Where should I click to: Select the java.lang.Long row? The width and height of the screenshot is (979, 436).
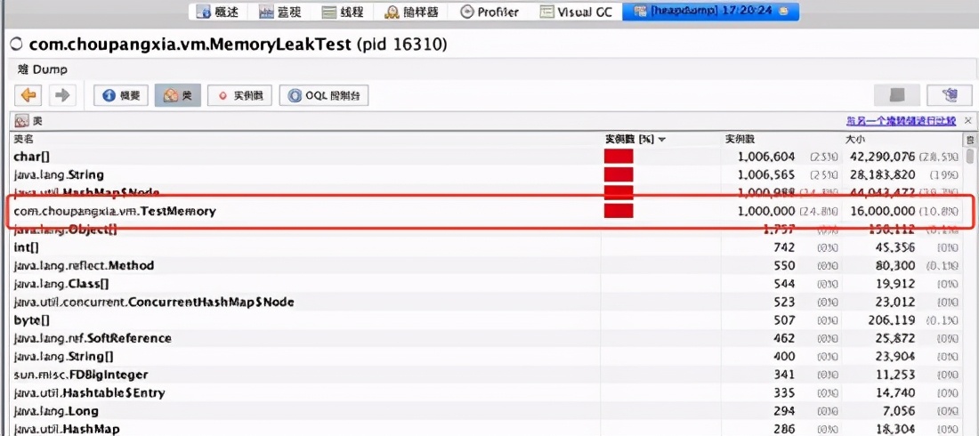(x=487, y=412)
